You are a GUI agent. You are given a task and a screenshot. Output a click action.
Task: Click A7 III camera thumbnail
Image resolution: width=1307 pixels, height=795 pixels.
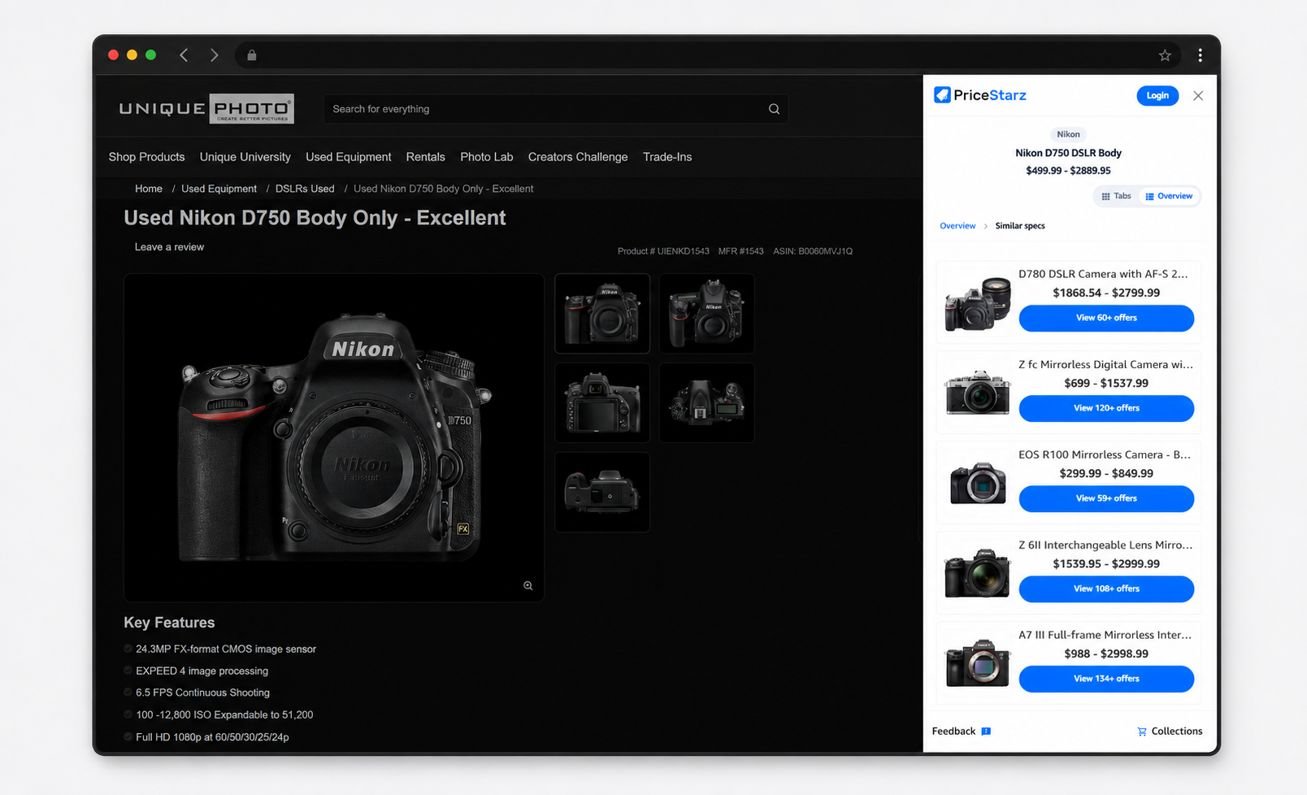pos(978,663)
